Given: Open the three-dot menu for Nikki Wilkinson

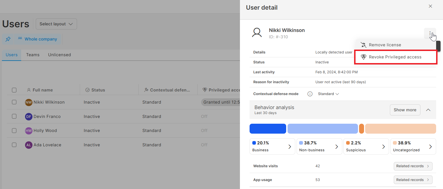Looking at the screenshot, I should 430,34.
